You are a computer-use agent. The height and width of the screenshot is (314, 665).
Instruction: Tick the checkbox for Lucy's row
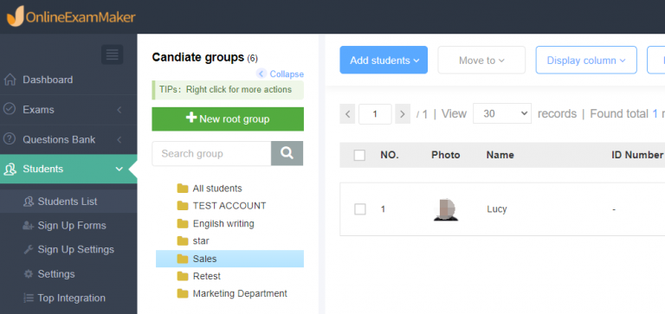coord(359,209)
